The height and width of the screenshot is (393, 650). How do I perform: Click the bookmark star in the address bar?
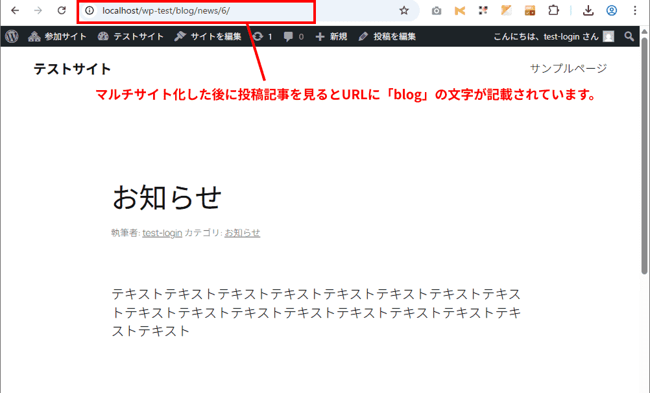[403, 10]
